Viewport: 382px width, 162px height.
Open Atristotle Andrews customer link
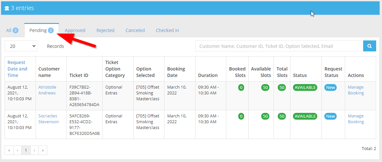(x=47, y=90)
